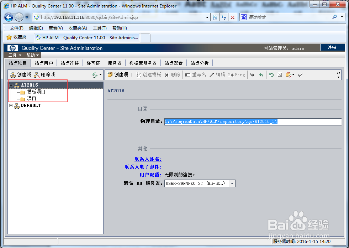
Task: Click the new tab button
Action: coord(145,38)
